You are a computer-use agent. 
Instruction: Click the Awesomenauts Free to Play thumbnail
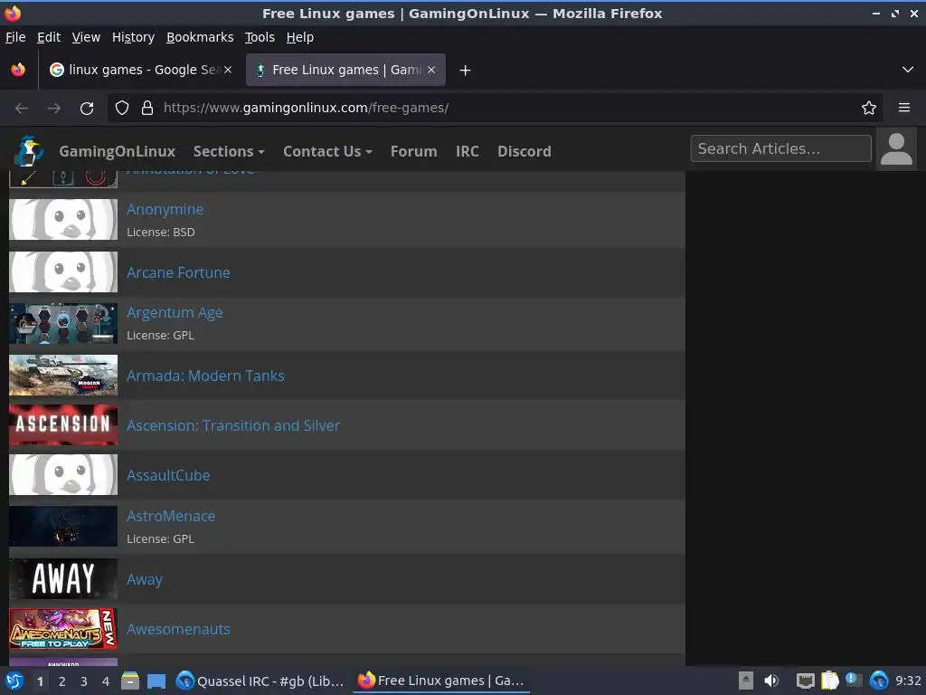click(x=63, y=628)
